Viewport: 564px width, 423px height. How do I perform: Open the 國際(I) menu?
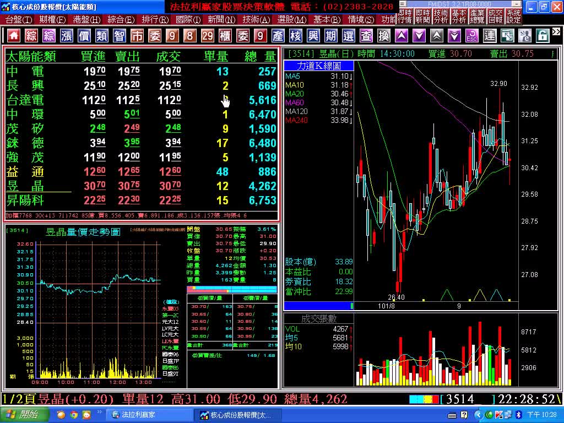tap(188, 19)
